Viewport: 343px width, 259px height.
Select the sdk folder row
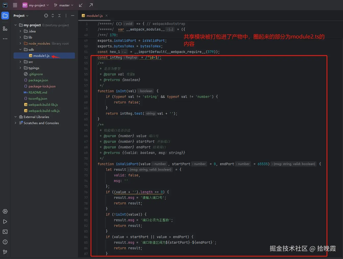tap(44, 49)
